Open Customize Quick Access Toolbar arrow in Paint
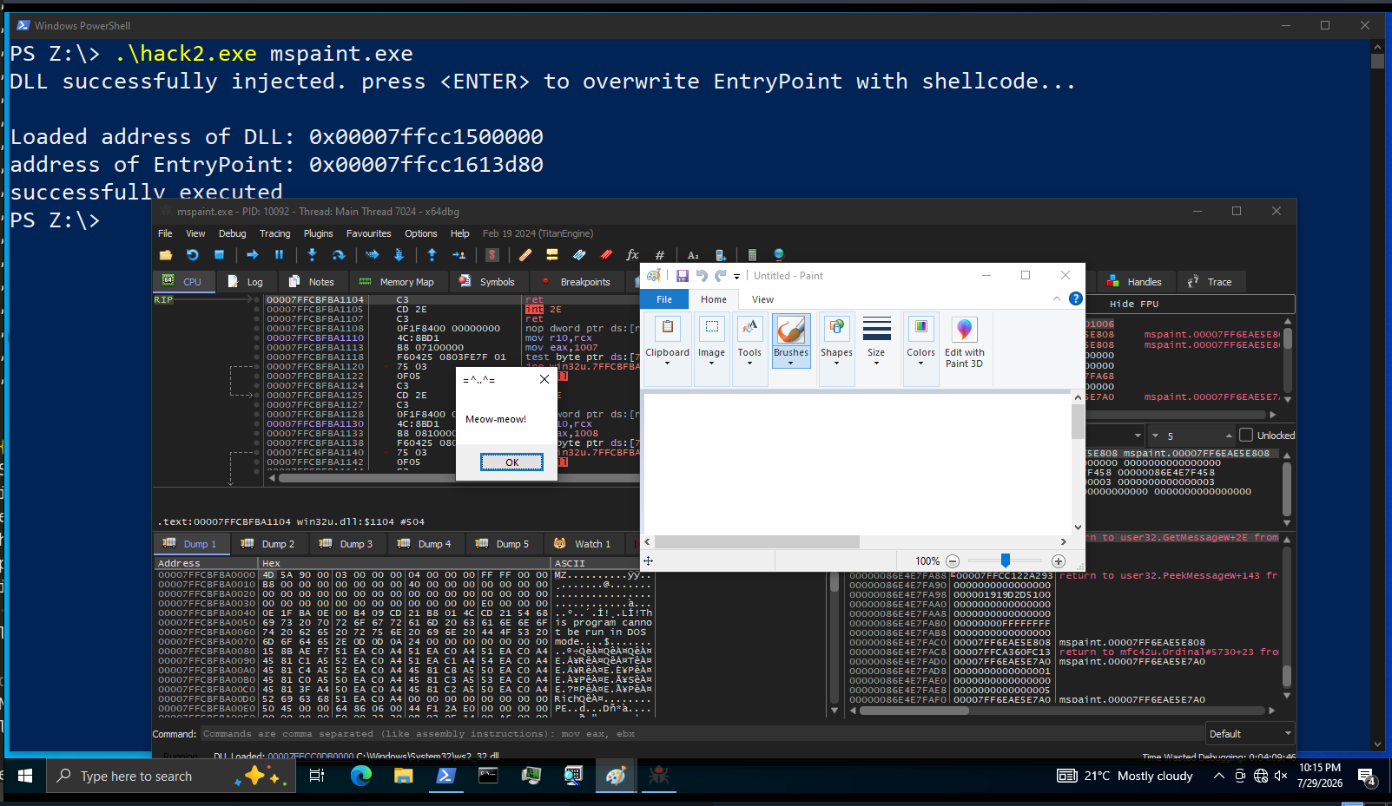Screen dimensions: 1392x806 click(736, 277)
